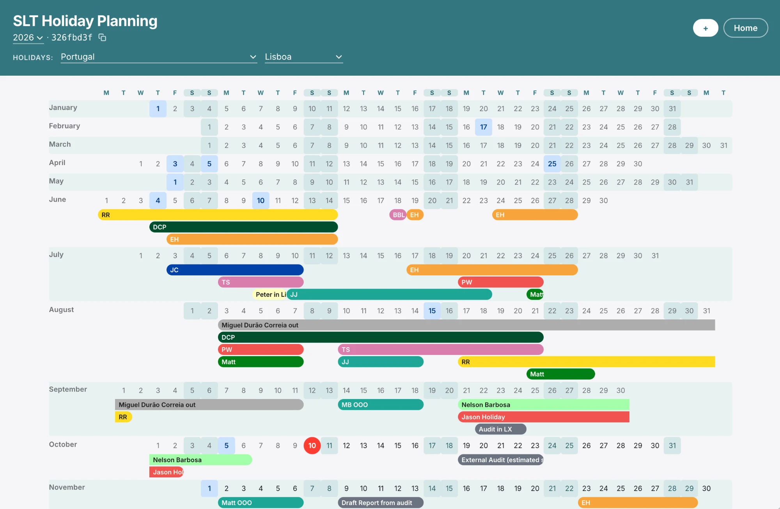Open the Portugal holidays country dropdown
Image resolution: width=780 pixels, height=509 pixels.
tap(159, 57)
